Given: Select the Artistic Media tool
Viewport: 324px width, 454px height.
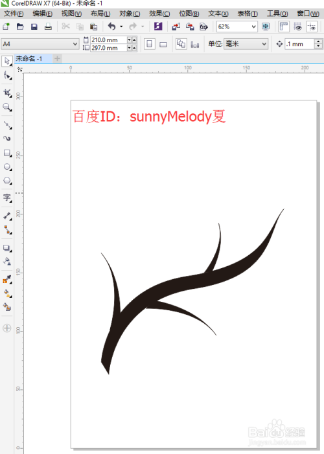Looking at the screenshot, I should (7, 139).
